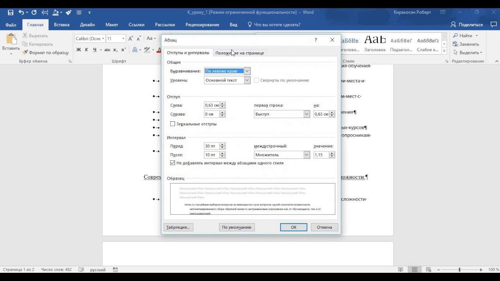Click Format Painter (Формат по образцу)
500x281 pixels.
[45, 53]
